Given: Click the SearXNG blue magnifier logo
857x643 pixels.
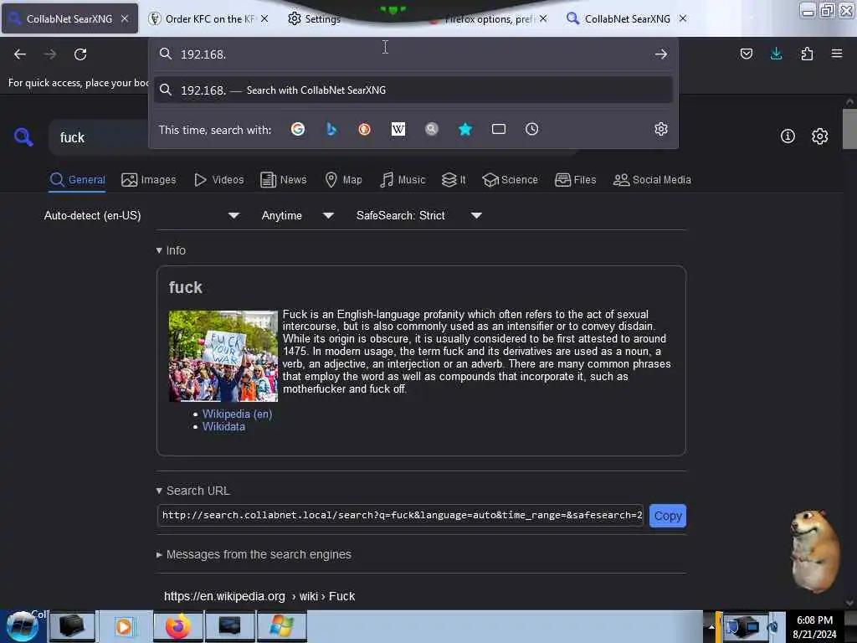Looking at the screenshot, I should [23, 136].
